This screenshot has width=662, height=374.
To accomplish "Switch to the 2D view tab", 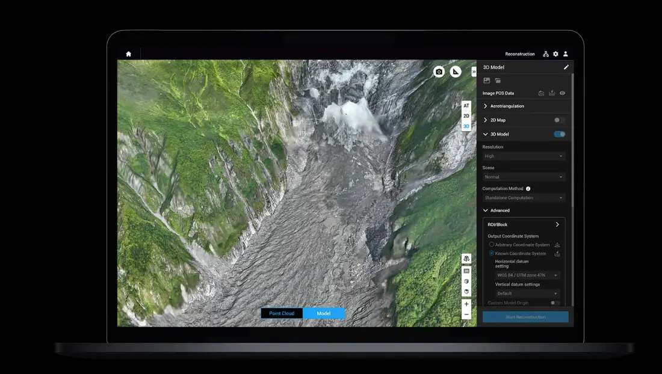I will click(466, 115).
